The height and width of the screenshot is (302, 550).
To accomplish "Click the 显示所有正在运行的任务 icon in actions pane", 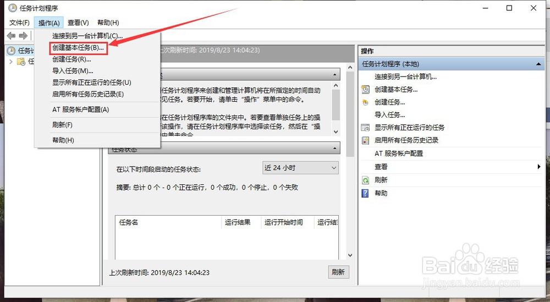I will coord(366,127).
